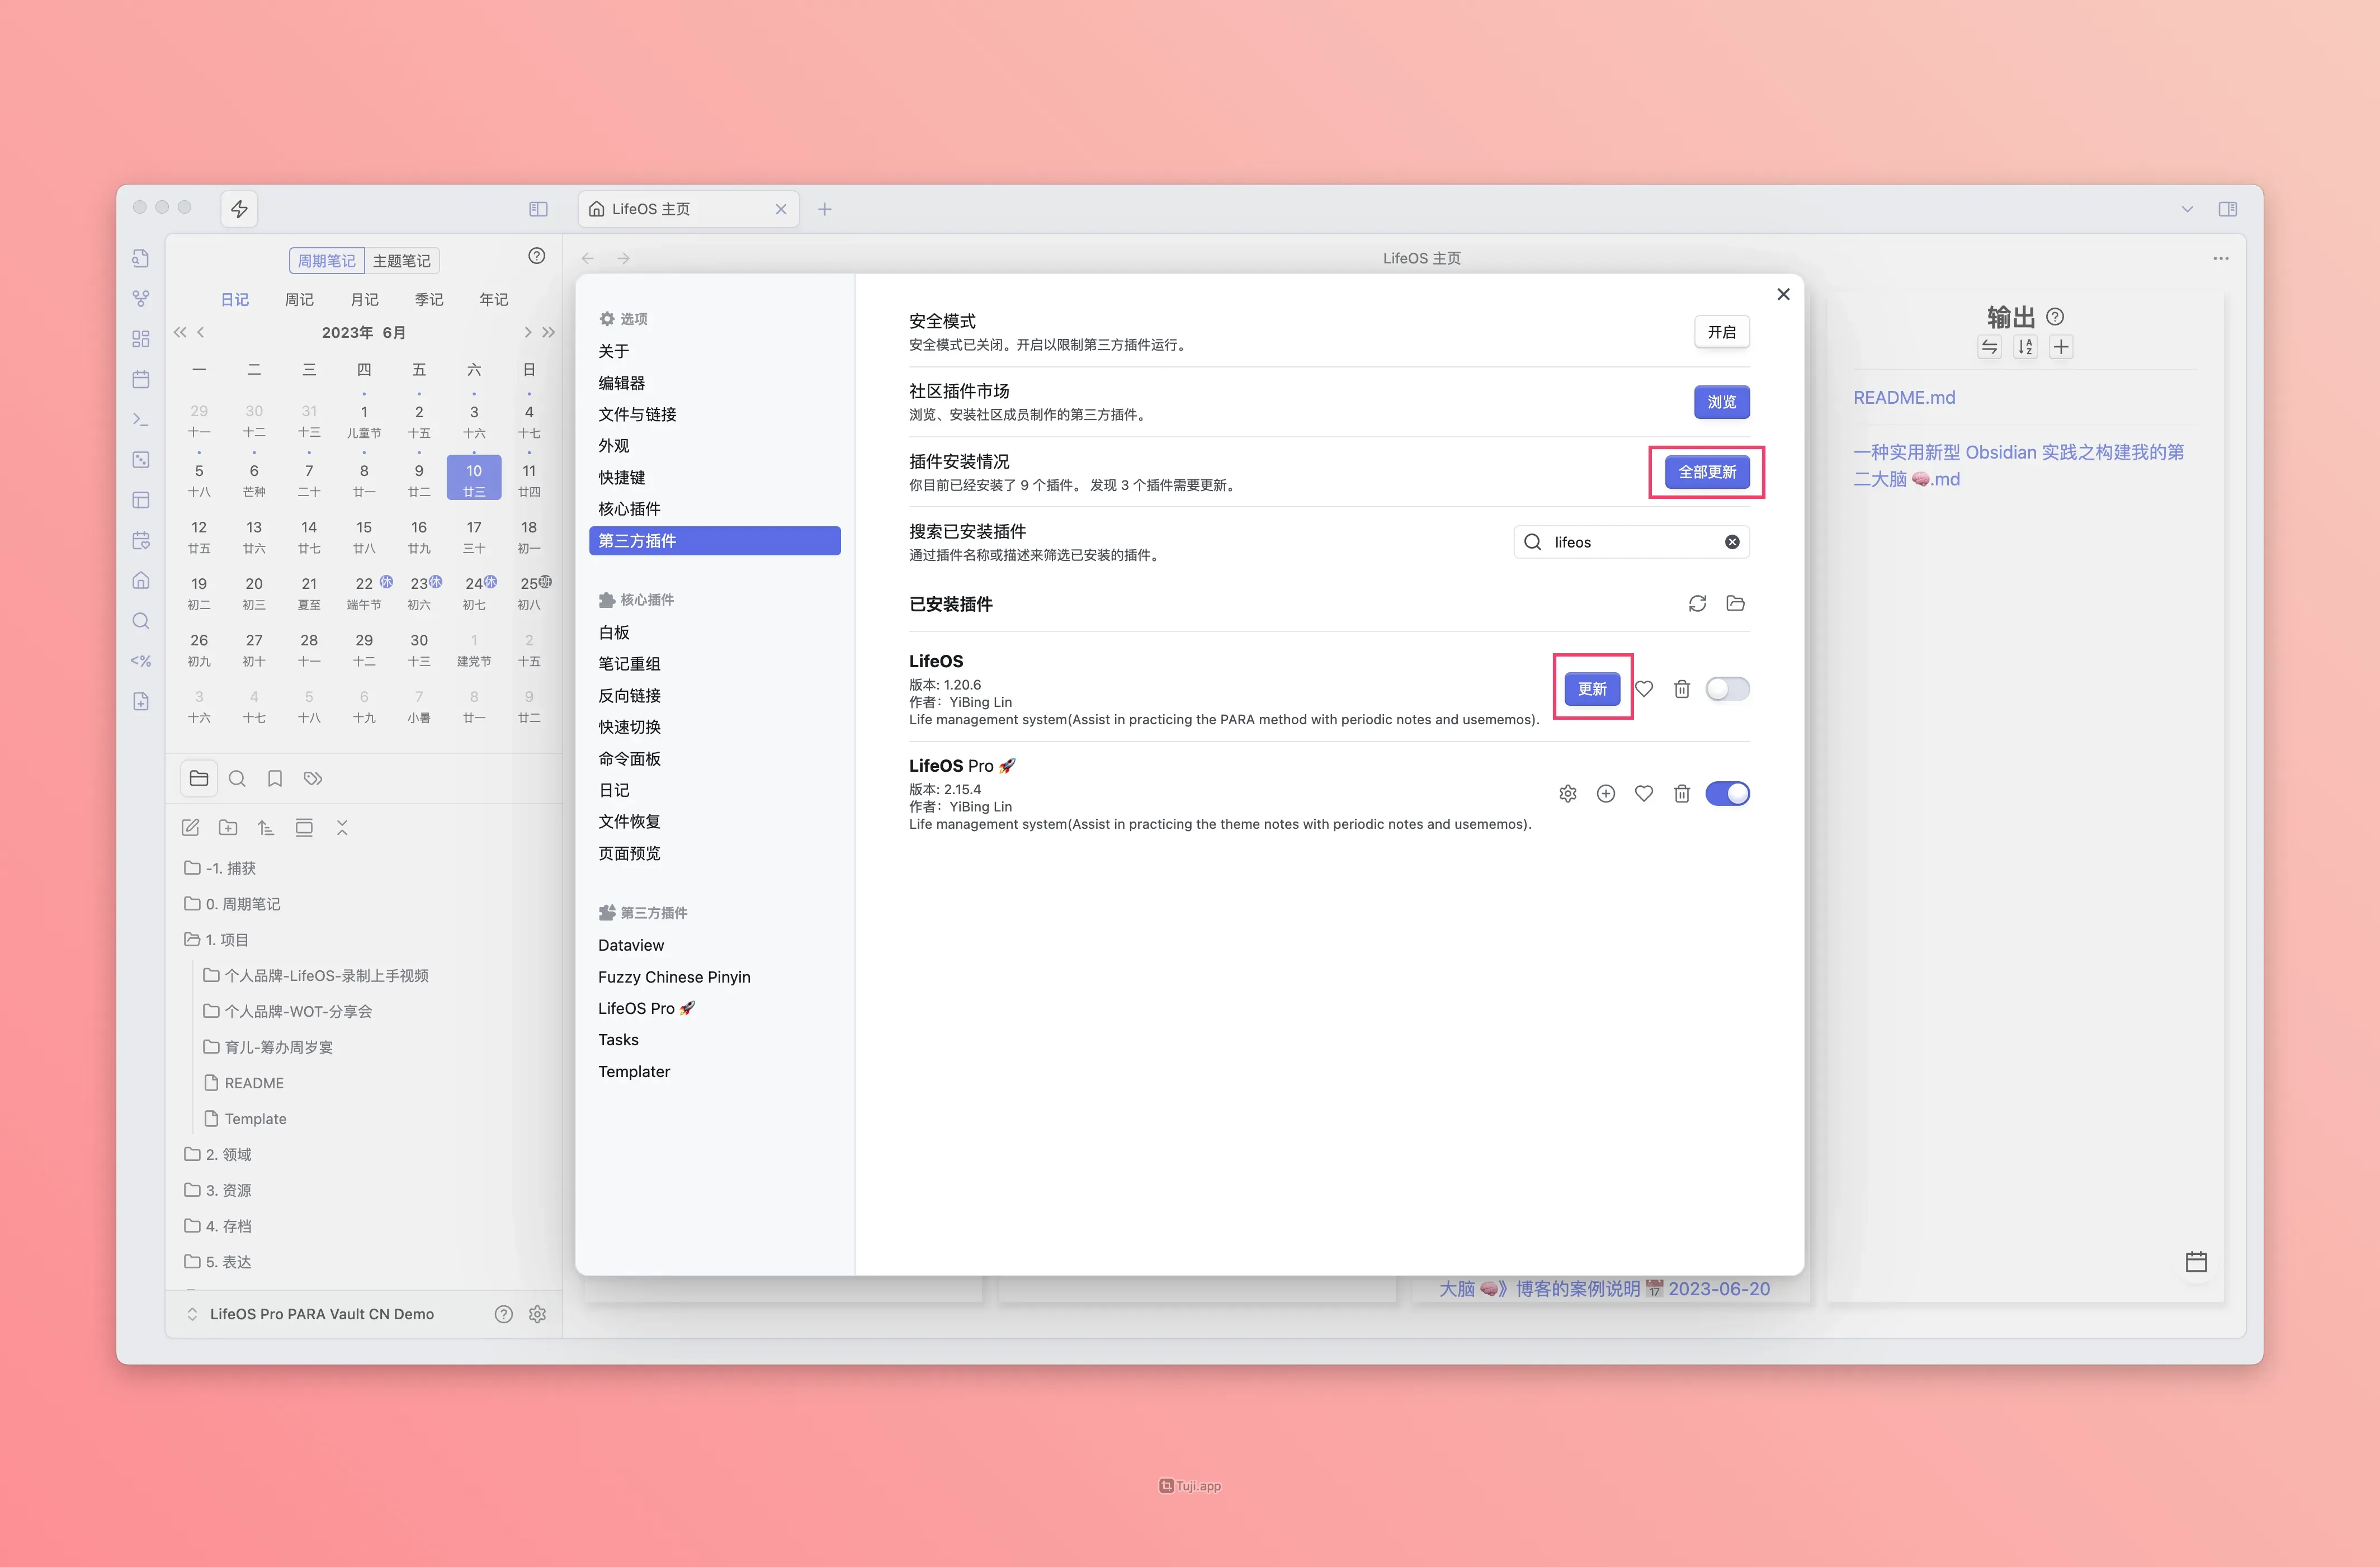Open LifeOS Pro settings gear icon
Image resolution: width=2380 pixels, height=1567 pixels.
tap(1567, 793)
